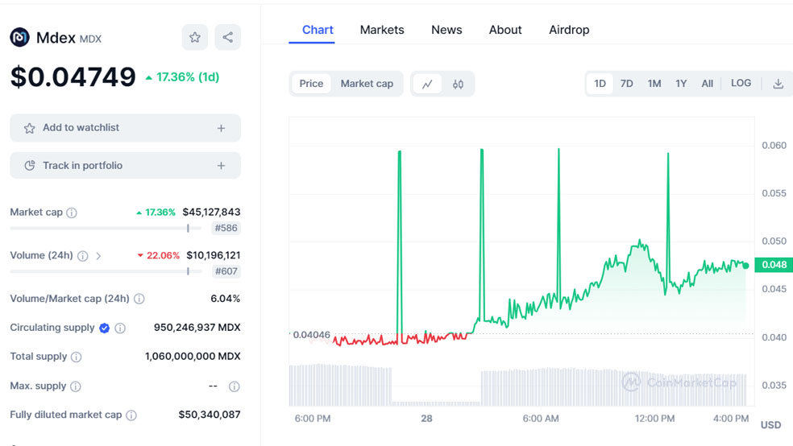Screen dimensions: 793x446
Task: Click the 1,060,000,000 MDX total supply
Action: [193, 356]
